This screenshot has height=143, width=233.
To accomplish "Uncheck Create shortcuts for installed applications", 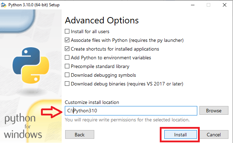I will 67,49.
